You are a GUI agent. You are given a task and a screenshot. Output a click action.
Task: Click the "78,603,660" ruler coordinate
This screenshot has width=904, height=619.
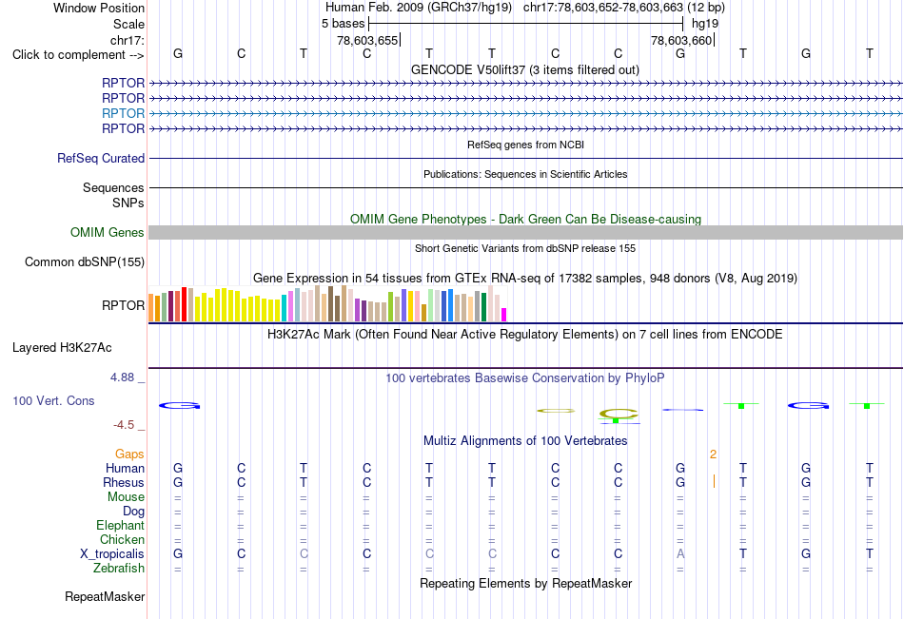click(x=681, y=40)
